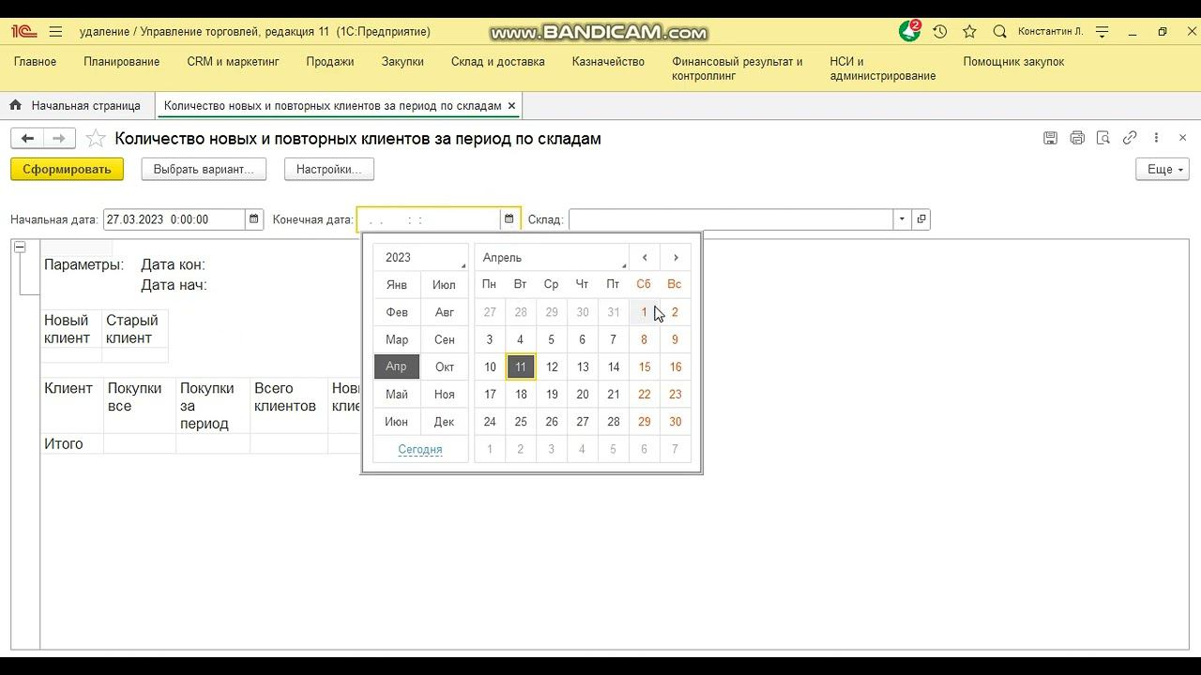
Task: Expand Склад dropdown arrow
Action: click(902, 219)
